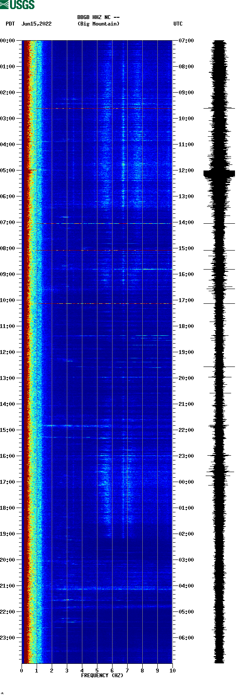Click the 17:00 UTC time label
The image size is (238, 698).
(x=186, y=300)
